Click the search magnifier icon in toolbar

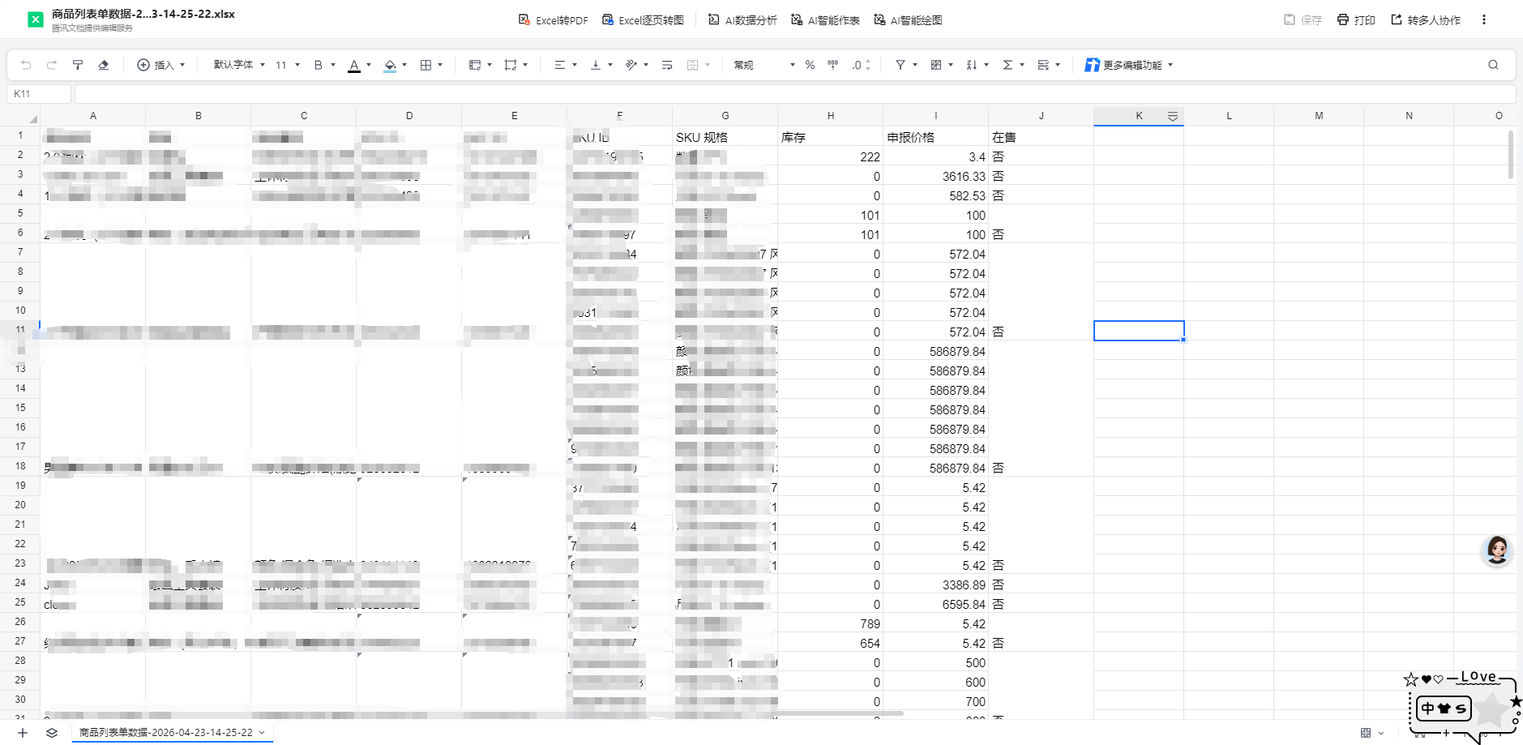[x=1493, y=65]
